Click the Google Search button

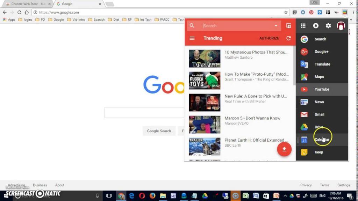pos(159,131)
